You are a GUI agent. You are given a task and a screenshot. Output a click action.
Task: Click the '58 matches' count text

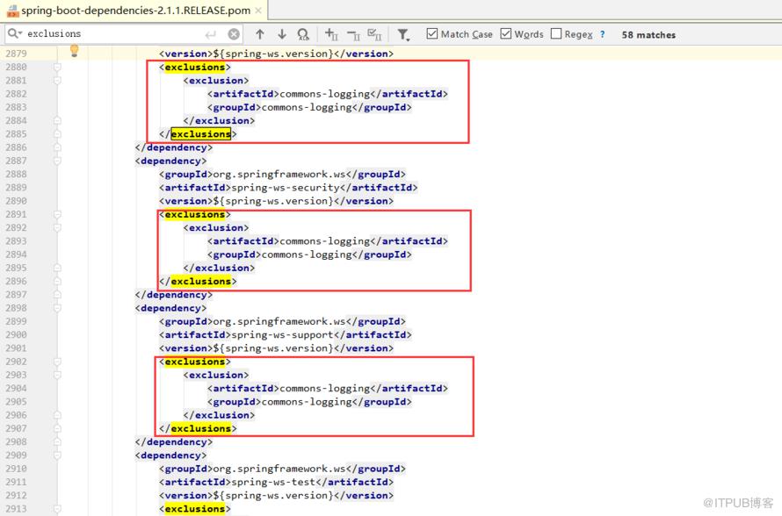[648, 35]
